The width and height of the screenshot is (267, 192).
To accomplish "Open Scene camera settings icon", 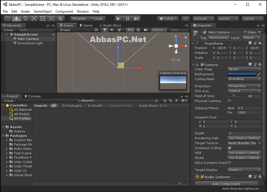I will [146, 30].
